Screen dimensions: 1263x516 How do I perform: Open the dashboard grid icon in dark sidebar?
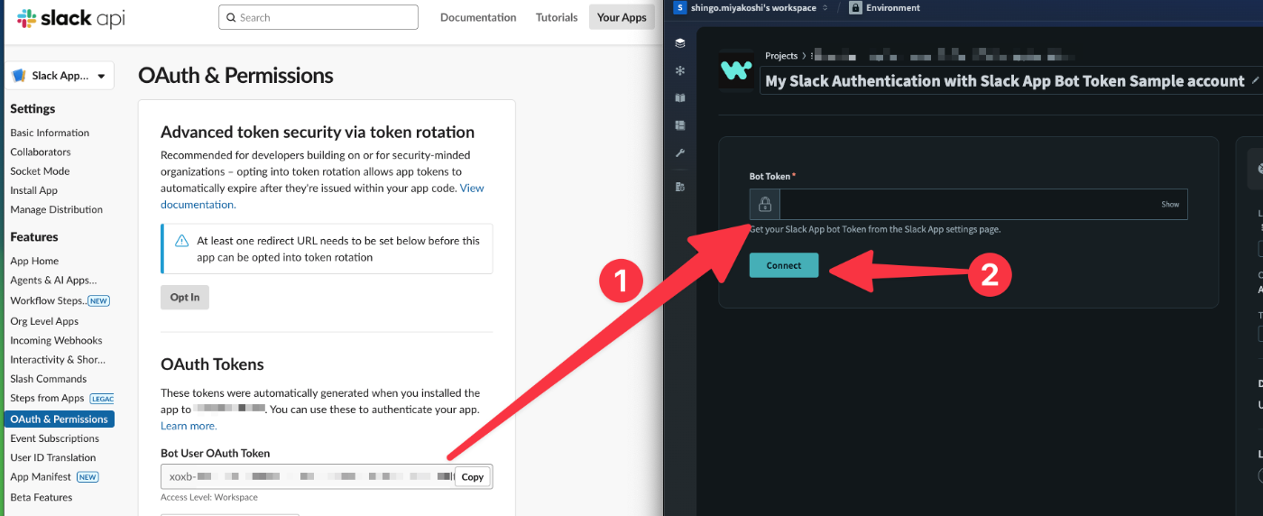pyautogui.click(x=680, y=125)
